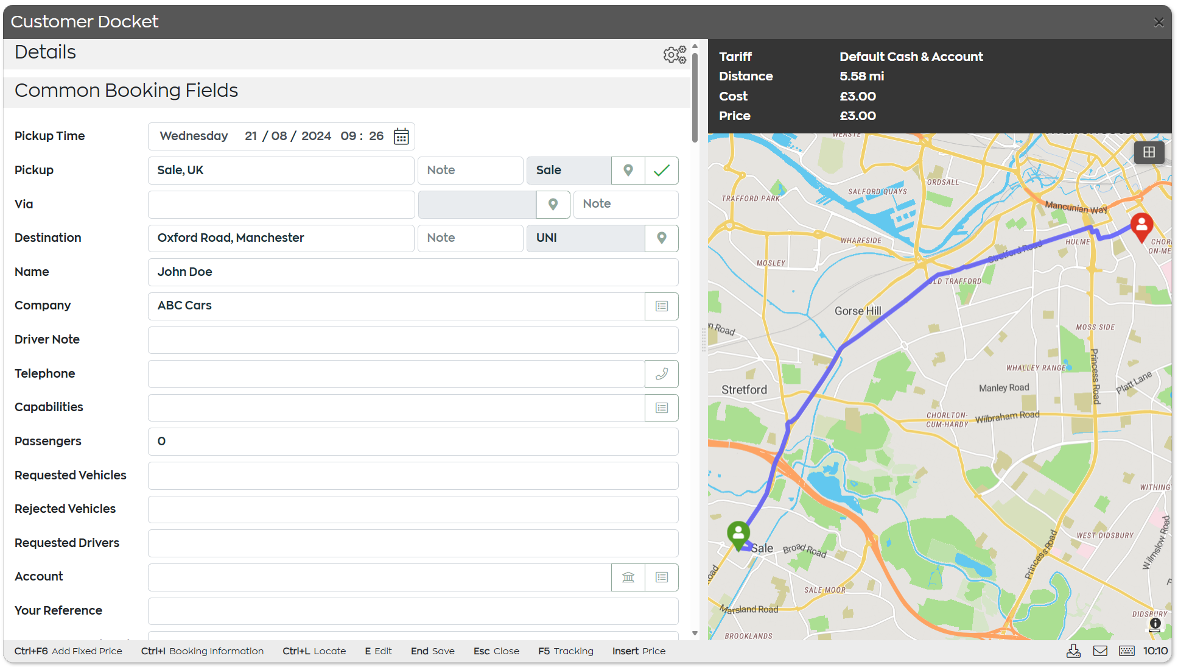Click the pickup year 2024 value
Screen dimensions: 1178x667
[316, 136]
